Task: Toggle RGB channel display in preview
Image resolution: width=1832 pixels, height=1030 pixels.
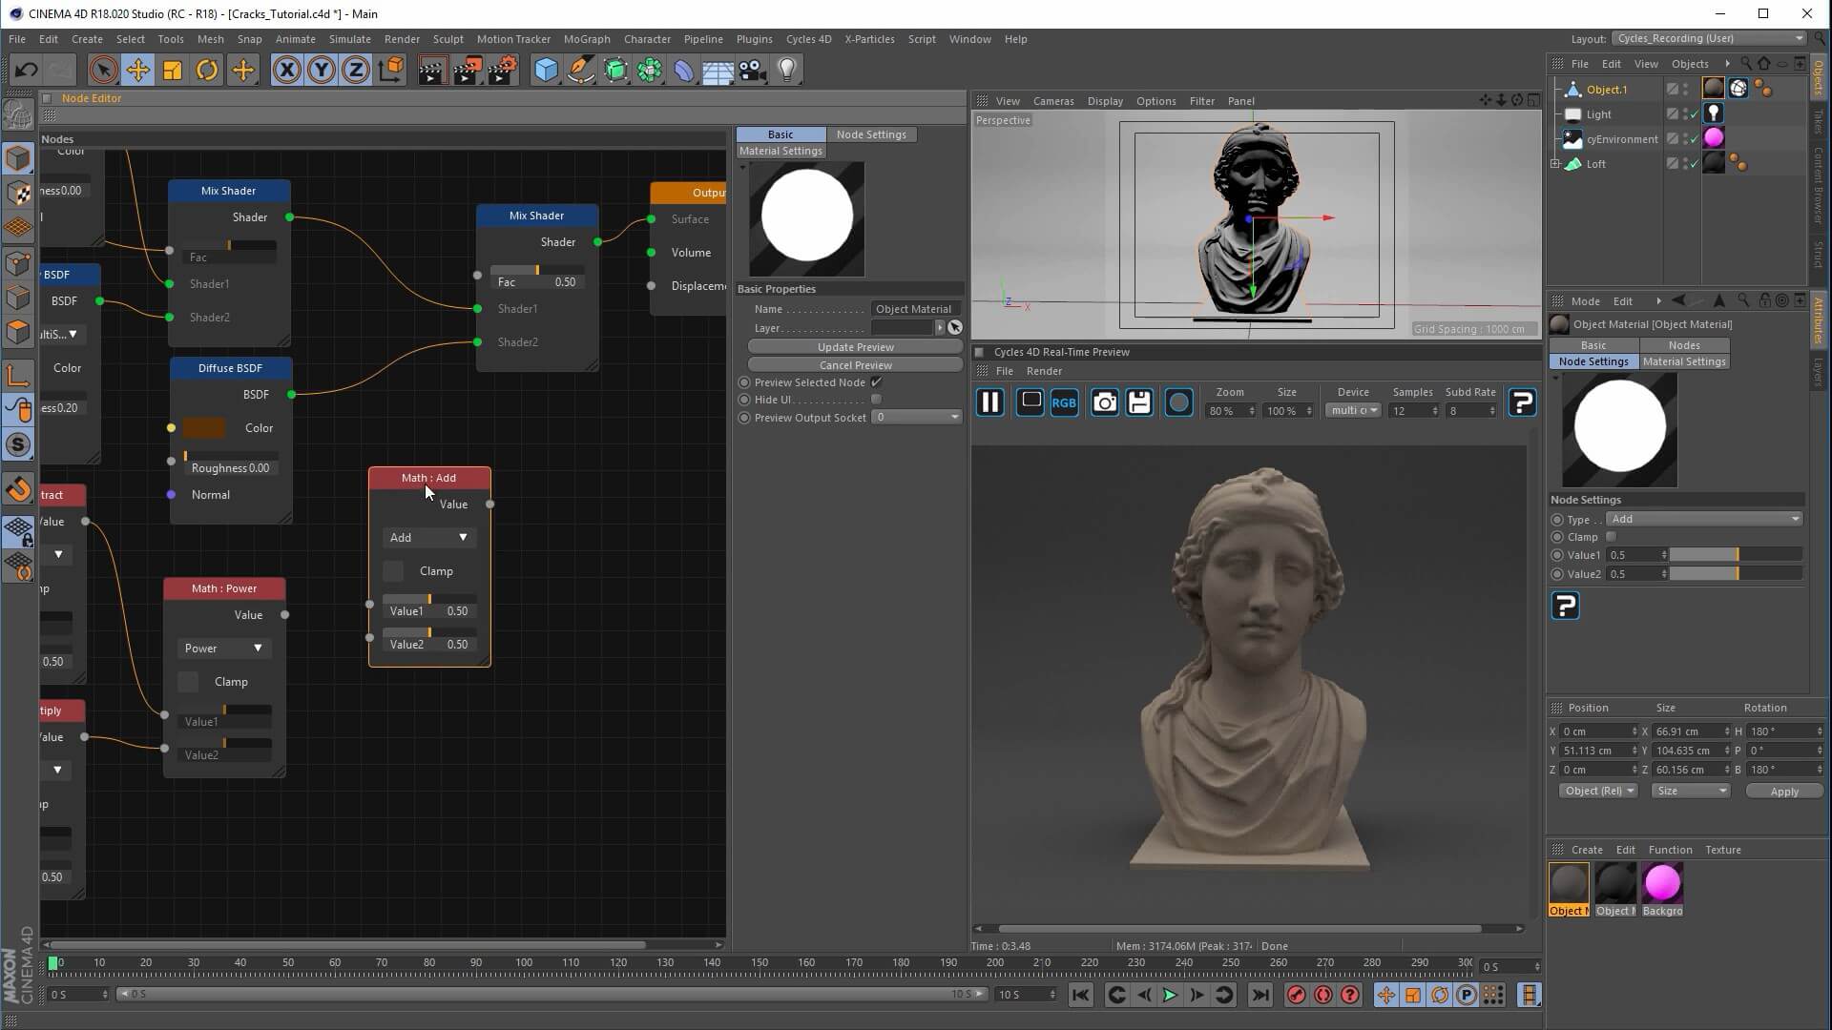Action: coord(1063,403)
